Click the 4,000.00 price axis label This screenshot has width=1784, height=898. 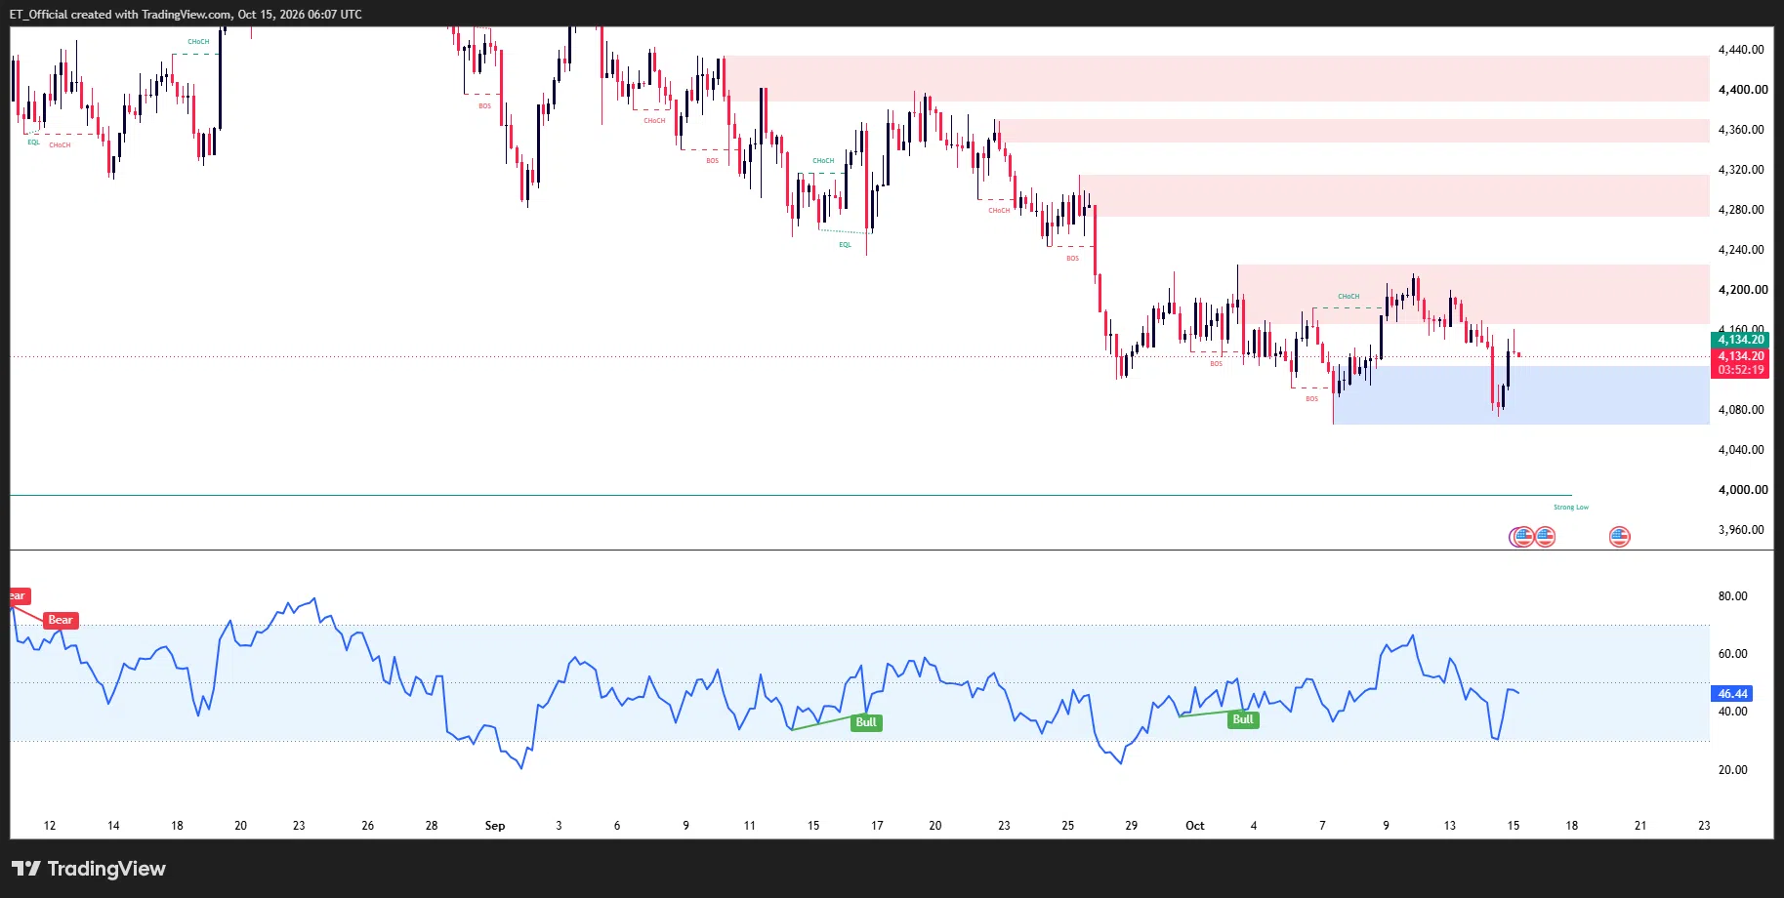(1741, 490)
